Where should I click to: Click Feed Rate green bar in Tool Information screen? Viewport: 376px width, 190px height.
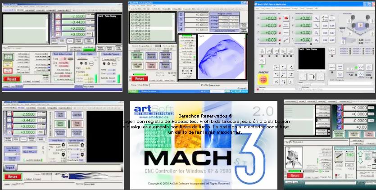click(96, 79)
